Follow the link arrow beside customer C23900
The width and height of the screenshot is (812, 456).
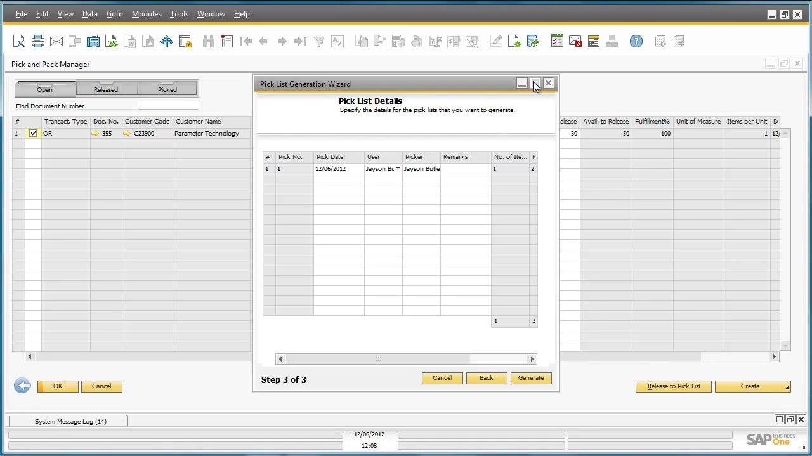tap(127, 134)
